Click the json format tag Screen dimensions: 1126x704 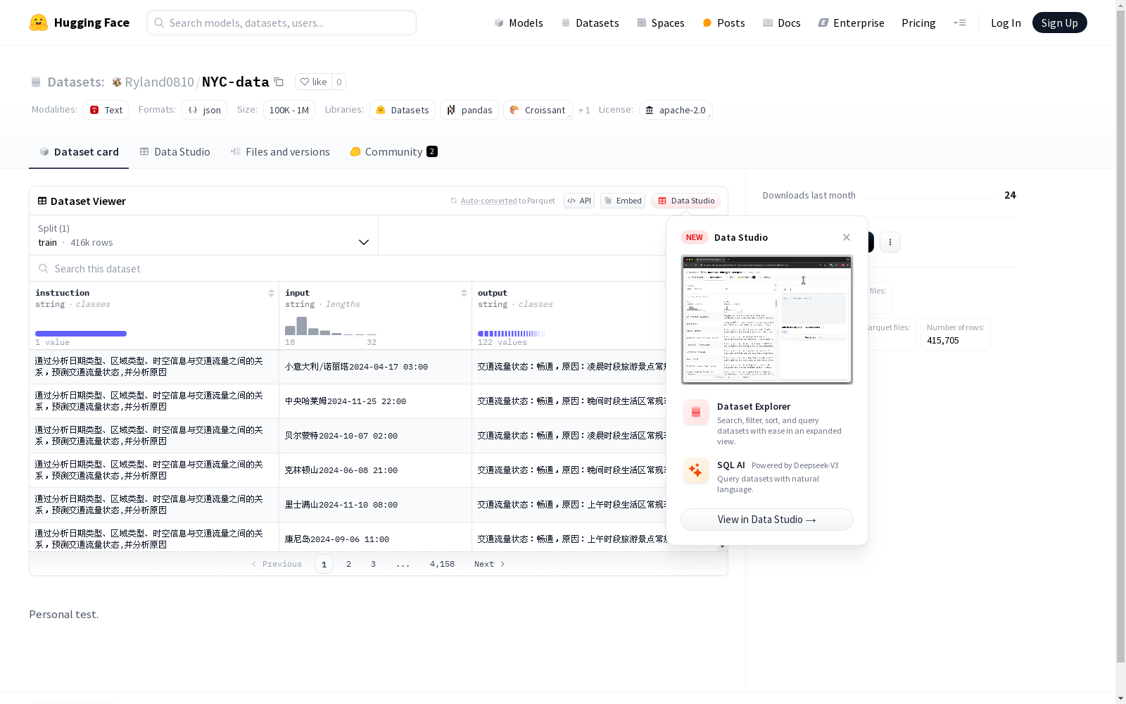[x=205, y=110]
